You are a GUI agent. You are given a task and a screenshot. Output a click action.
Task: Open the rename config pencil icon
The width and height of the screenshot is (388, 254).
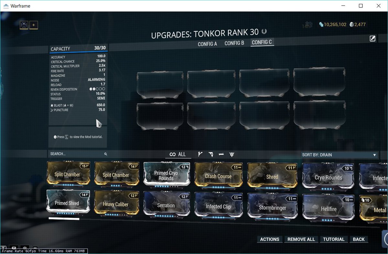[372, 39]
